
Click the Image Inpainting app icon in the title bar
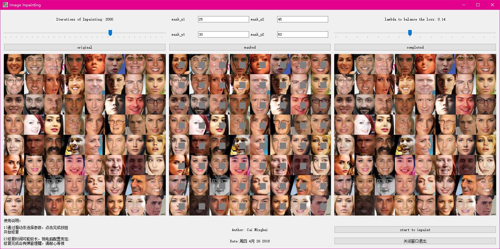[5, 5]
